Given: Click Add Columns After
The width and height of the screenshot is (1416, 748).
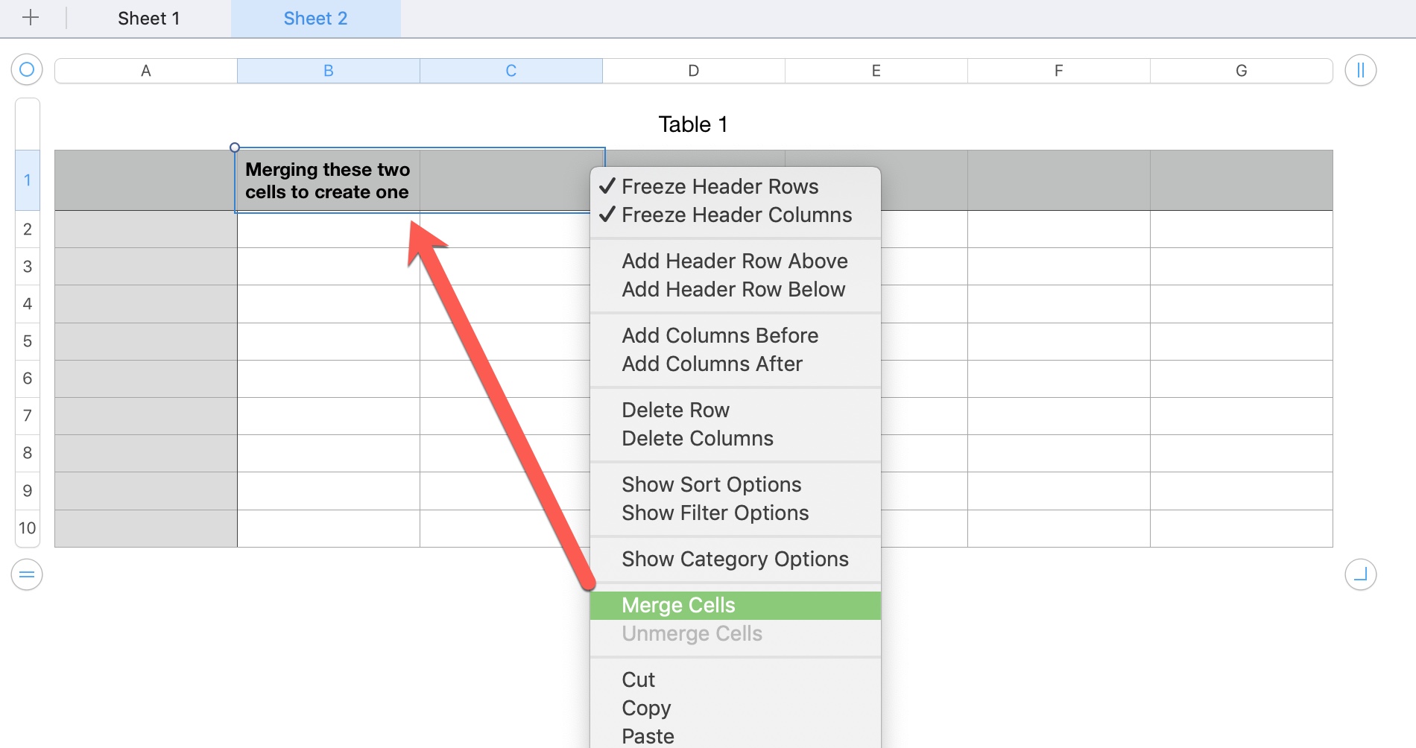Looking at the screenshot, I should click(712, 364).
